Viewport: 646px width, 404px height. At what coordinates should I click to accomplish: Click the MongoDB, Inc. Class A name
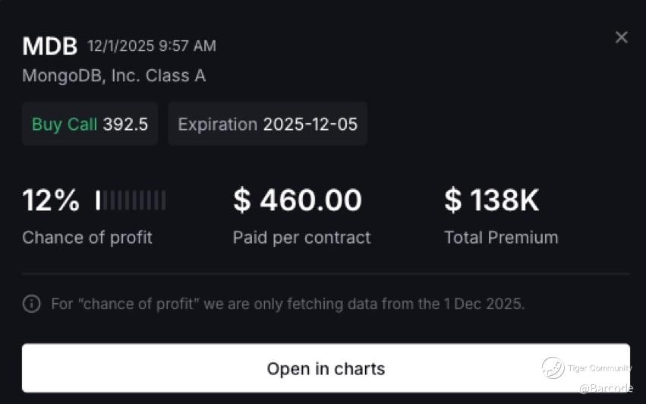pyautogui.click(x=114, y=76)
